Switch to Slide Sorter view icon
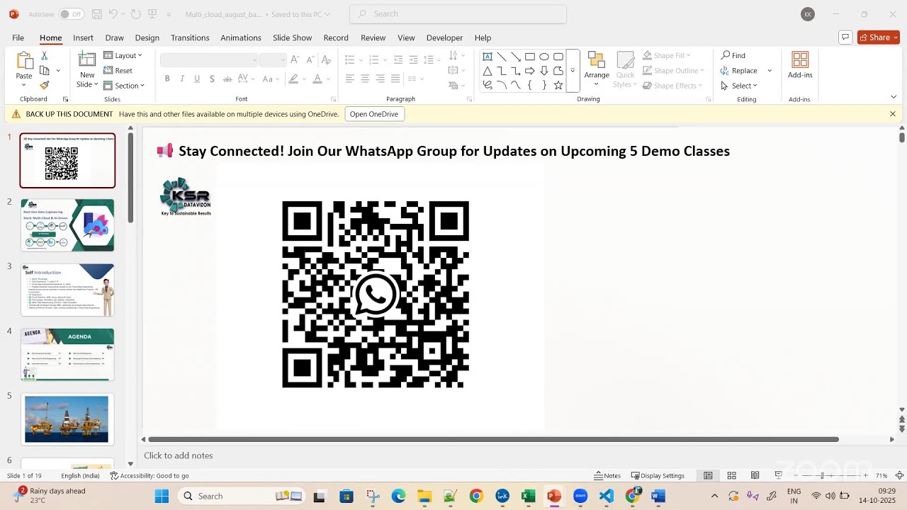This screenshot has width=907, height=510. click(x=731, y=475)
